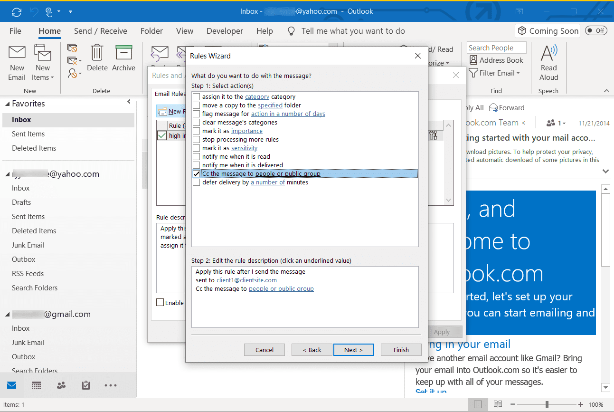This screenshot has height=412, width=614.
Task: Click the Ignore conversation icon
Action: 73,48
